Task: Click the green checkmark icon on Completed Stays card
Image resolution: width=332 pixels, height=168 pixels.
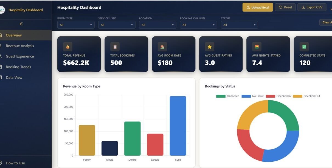Action: [x=304, y=47]
